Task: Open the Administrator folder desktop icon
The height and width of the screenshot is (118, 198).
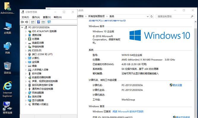Action: pyautogui.click(x=7, y=8)
